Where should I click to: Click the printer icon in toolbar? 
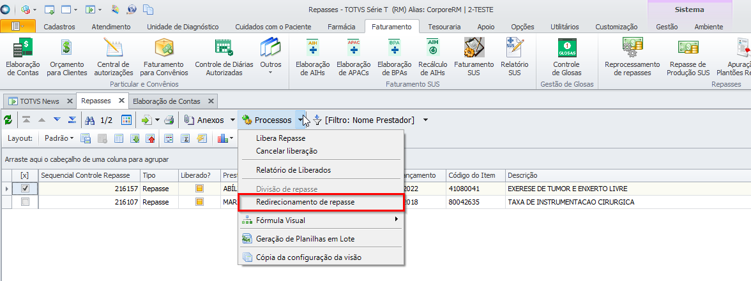(x=169, y=120)
